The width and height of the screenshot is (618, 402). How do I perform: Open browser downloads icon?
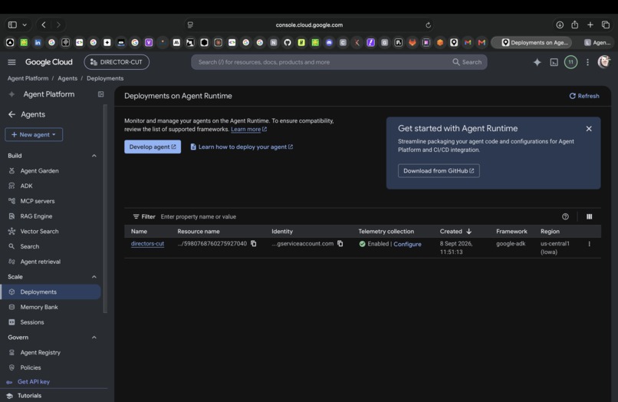tap(560, 25)
